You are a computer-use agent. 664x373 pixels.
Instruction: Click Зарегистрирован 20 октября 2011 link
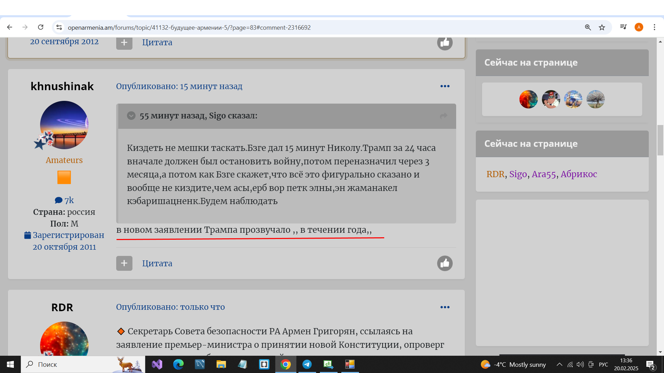pyautogui.click(x=64, y=241)
